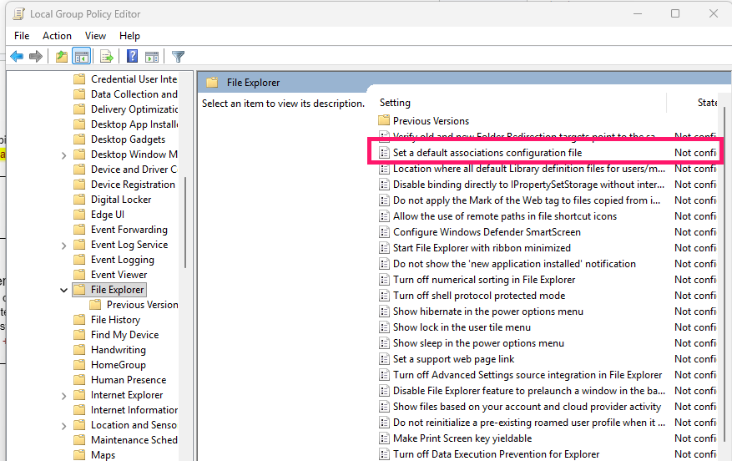Click the Filter funnel toolbar icon
Image resolution: width=732 pixels, height=461 pixels.
[x=178, y=57]
